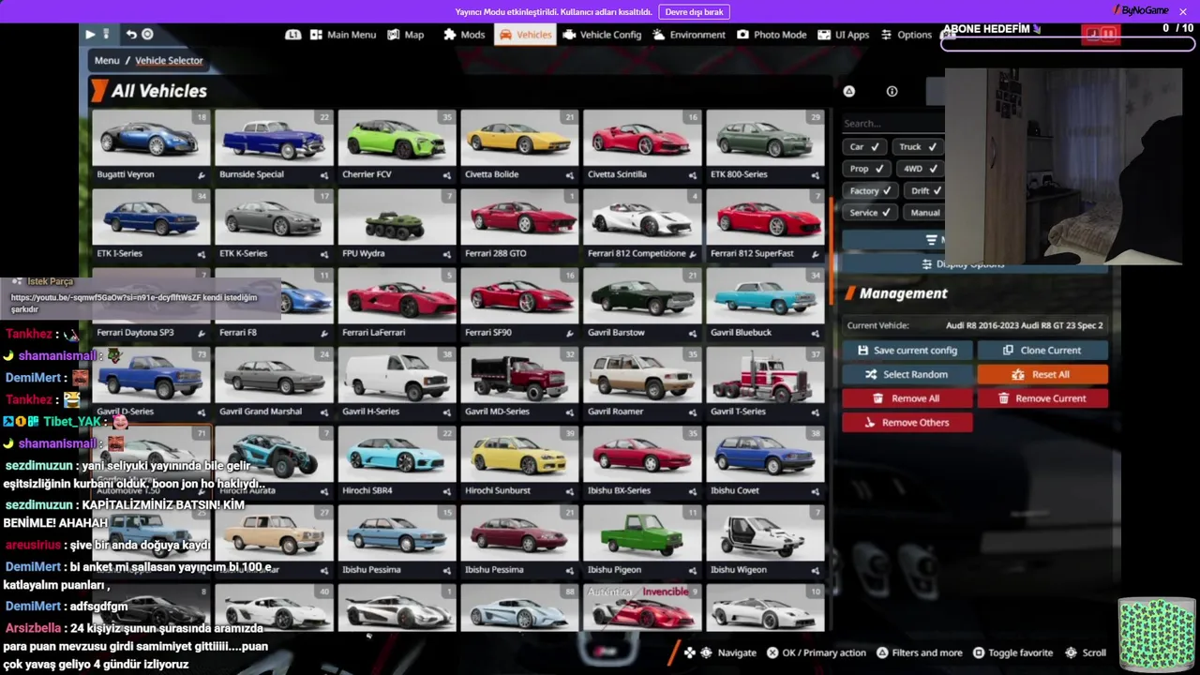Toggle the 4WD filter checkbox
Image resolution: width=1200 pixels, height=675 pixels.
point(920,169)
